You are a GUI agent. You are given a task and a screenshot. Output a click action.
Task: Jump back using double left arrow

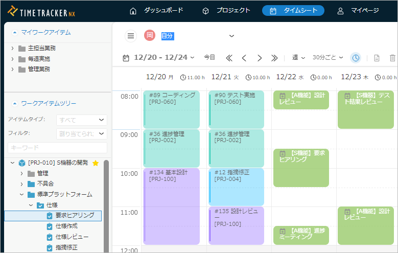tap(229, 58)
